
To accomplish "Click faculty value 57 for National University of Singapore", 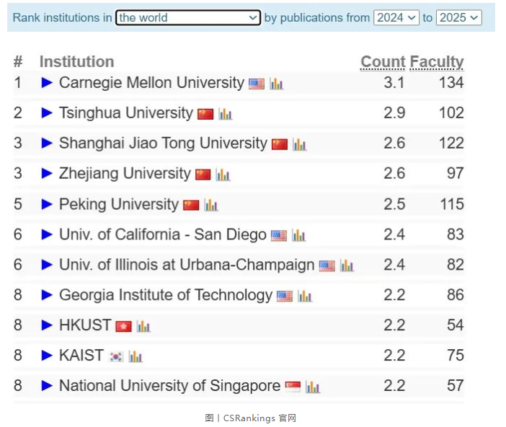I will (x=456, y=386).
